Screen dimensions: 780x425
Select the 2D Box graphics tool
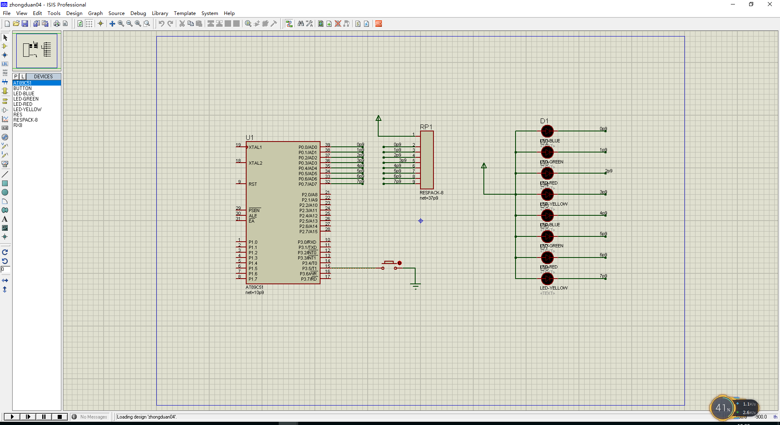tap(5, 183)
